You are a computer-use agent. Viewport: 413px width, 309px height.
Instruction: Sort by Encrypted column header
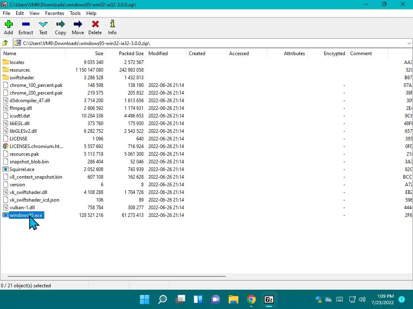[x=327, y=54]
